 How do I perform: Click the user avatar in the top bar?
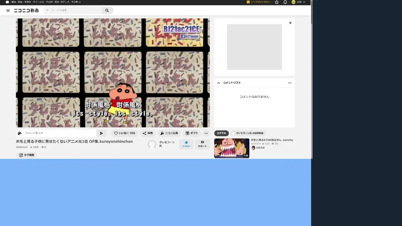click(293, 2)
